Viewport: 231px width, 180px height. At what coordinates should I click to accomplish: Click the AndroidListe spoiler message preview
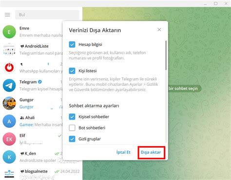38,160
